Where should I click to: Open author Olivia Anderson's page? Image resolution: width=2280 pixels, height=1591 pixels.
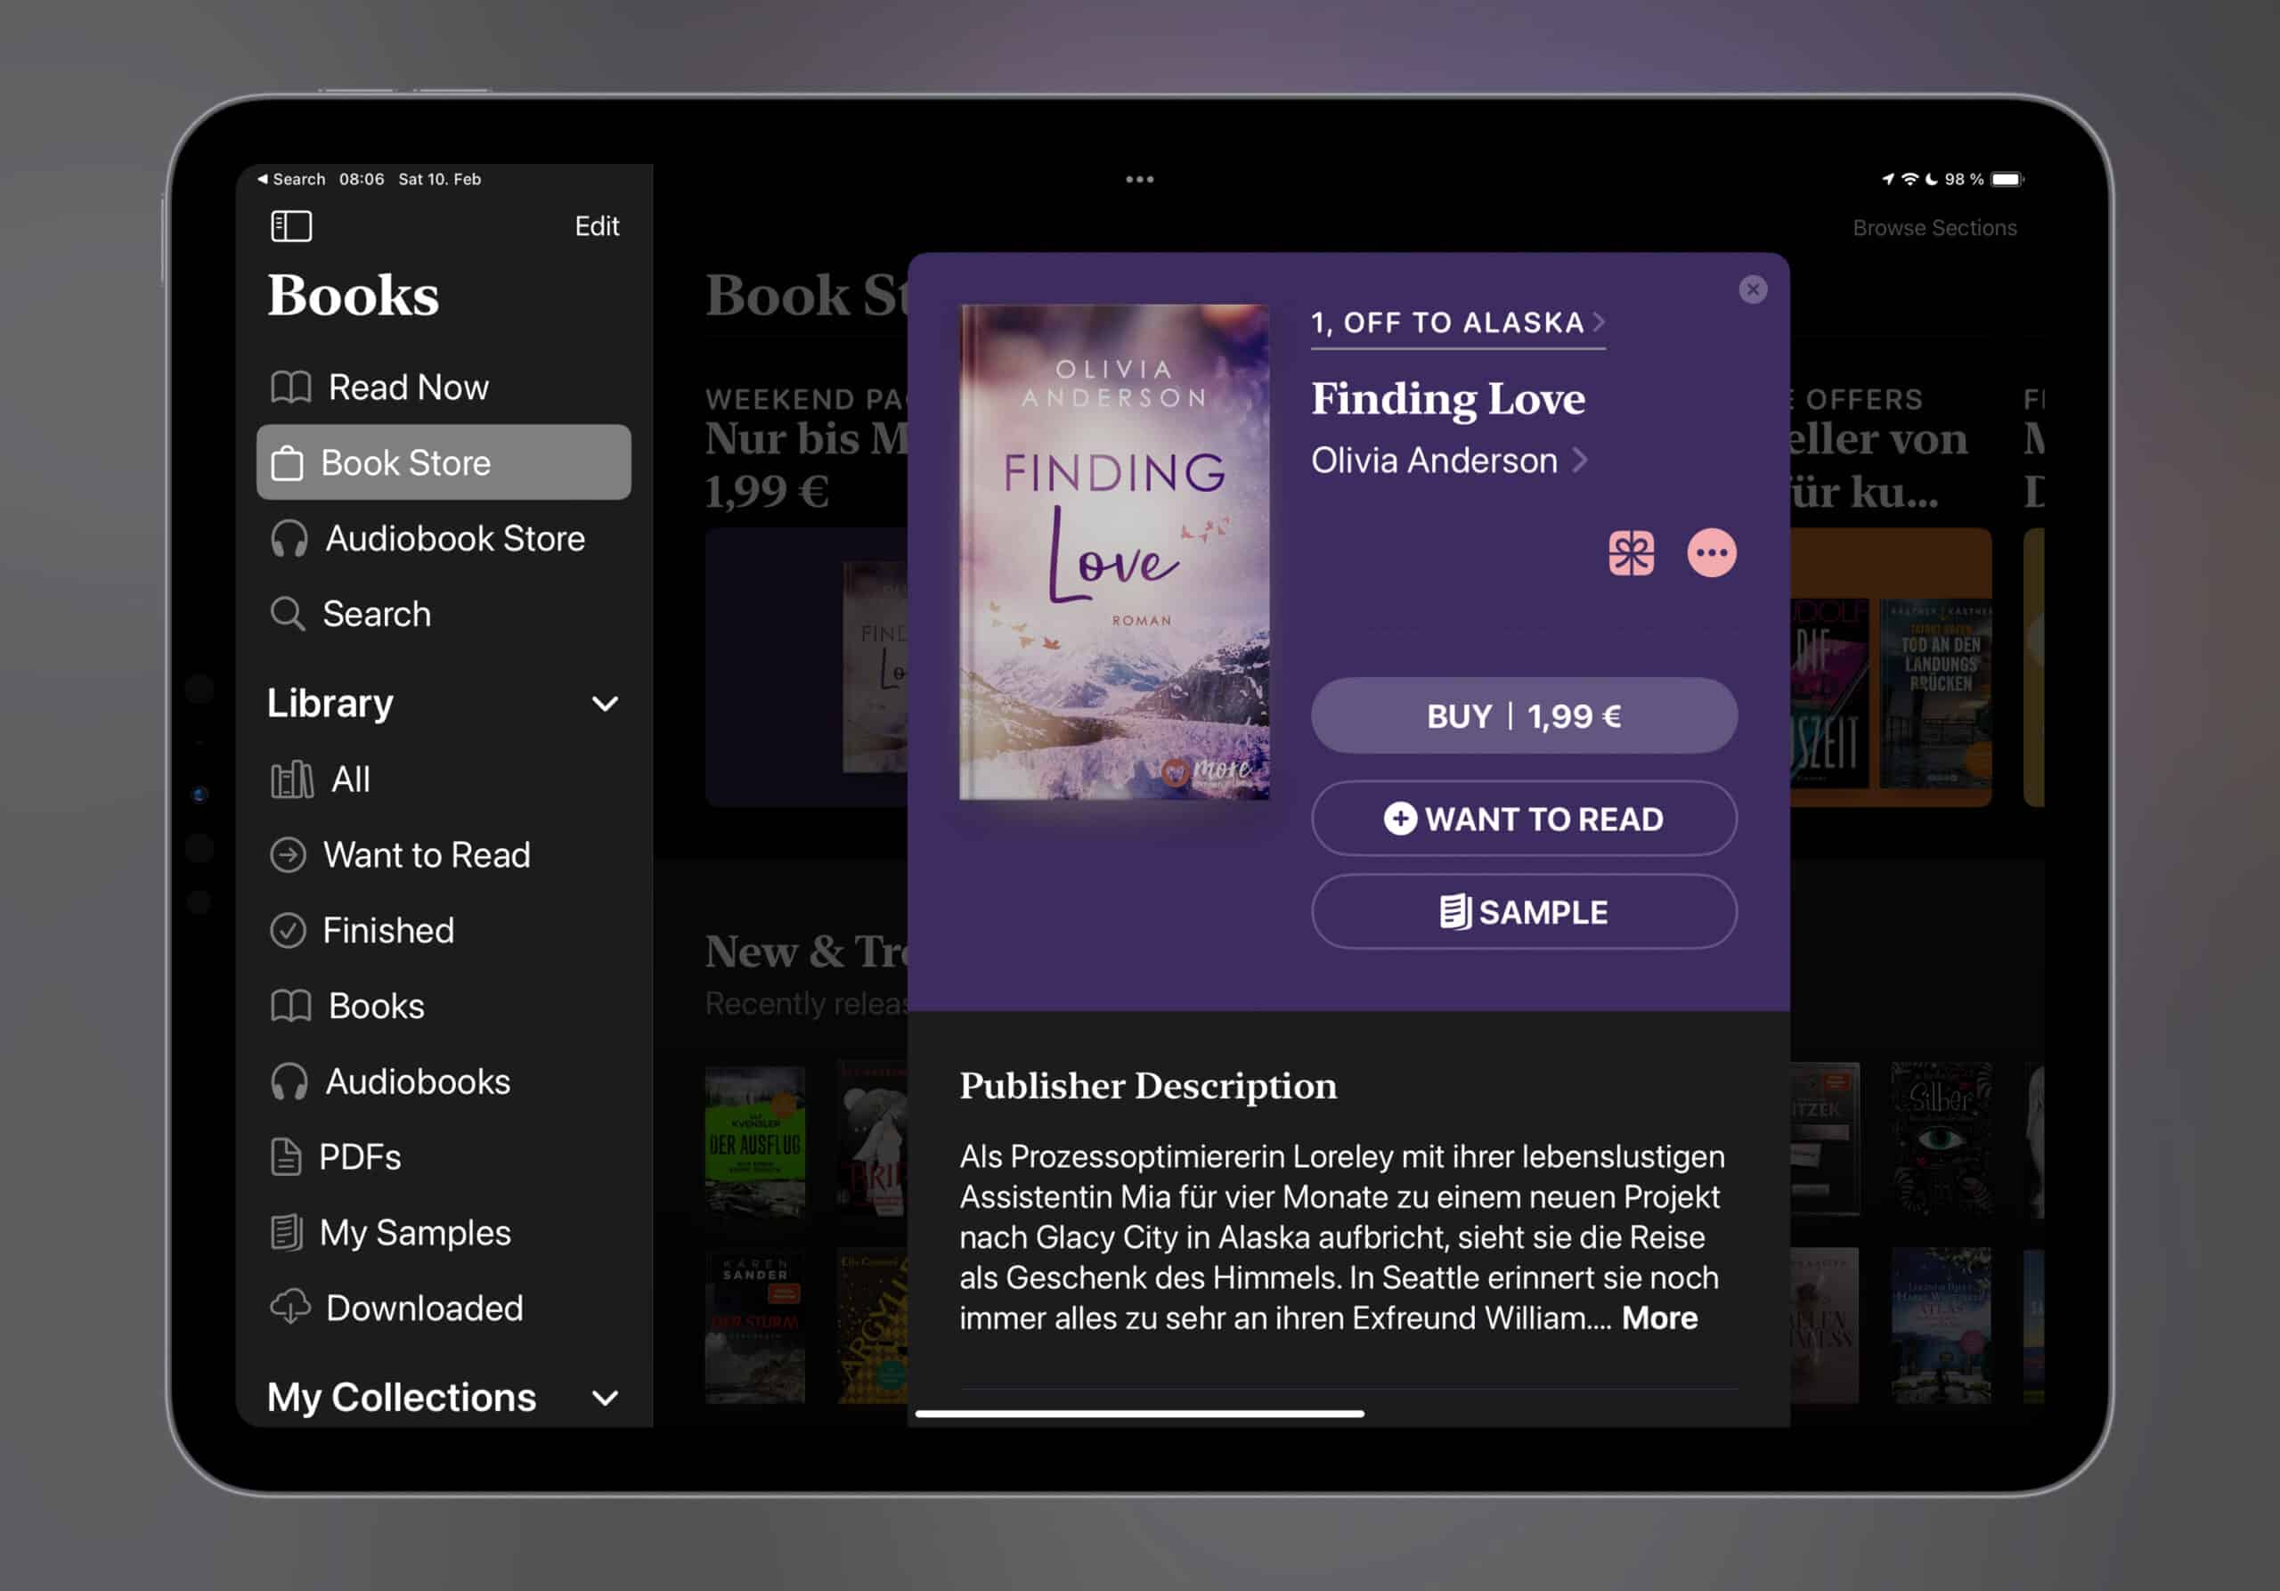(1449, 461)
